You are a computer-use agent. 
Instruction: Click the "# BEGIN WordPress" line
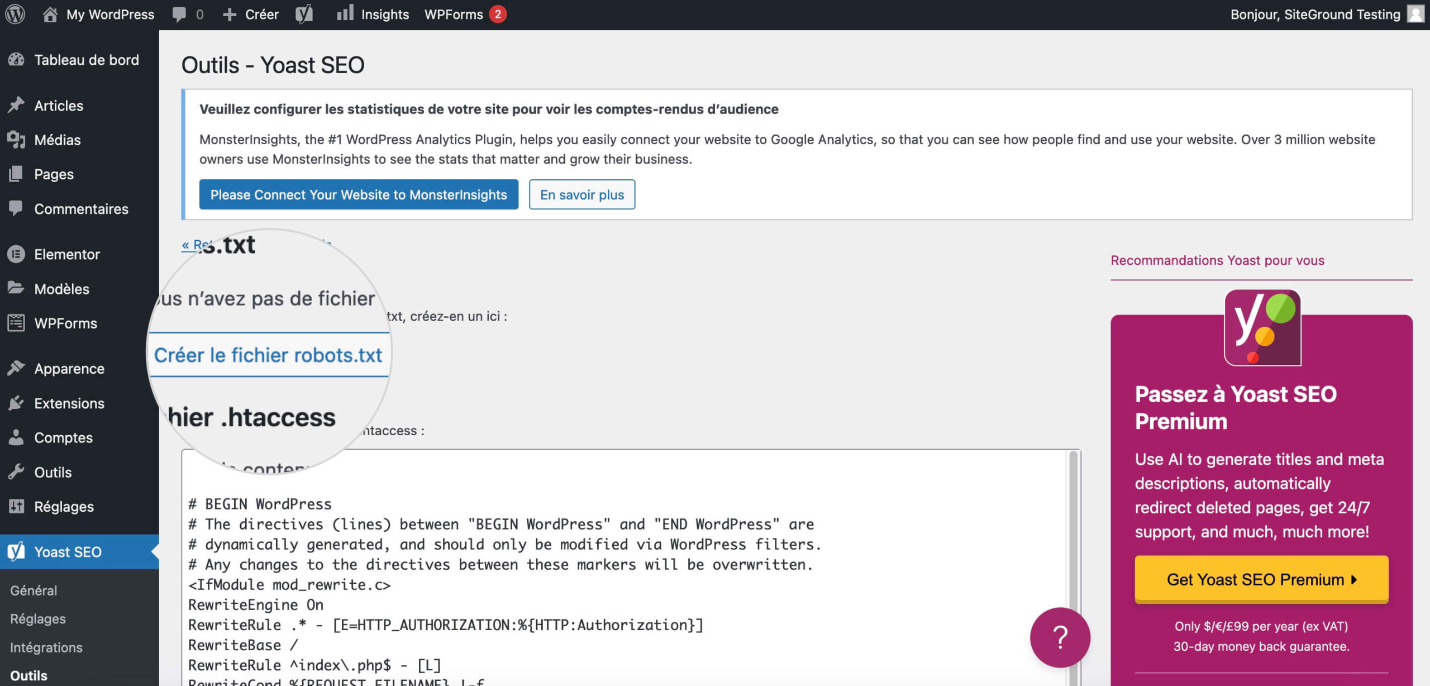tap(260, 504)
